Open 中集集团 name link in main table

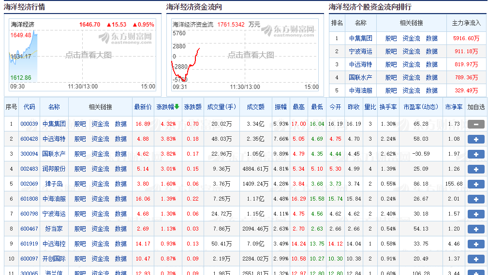[54, 124]
